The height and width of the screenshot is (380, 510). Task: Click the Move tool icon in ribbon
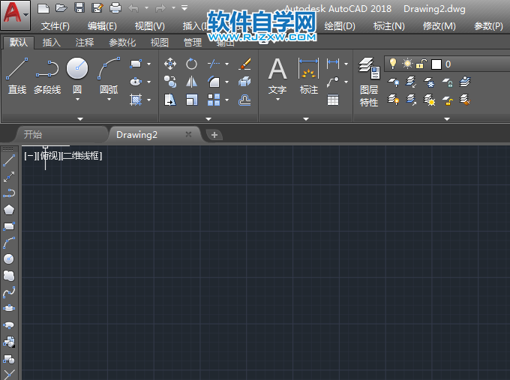[x=170, y=64]
